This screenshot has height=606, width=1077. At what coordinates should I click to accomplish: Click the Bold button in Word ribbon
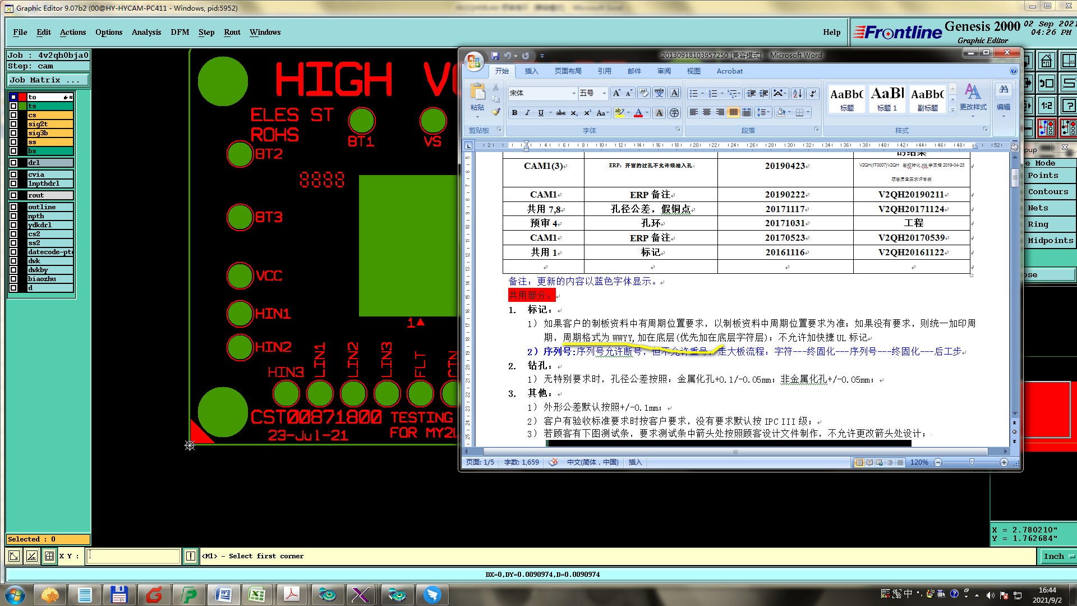[514, 113]
